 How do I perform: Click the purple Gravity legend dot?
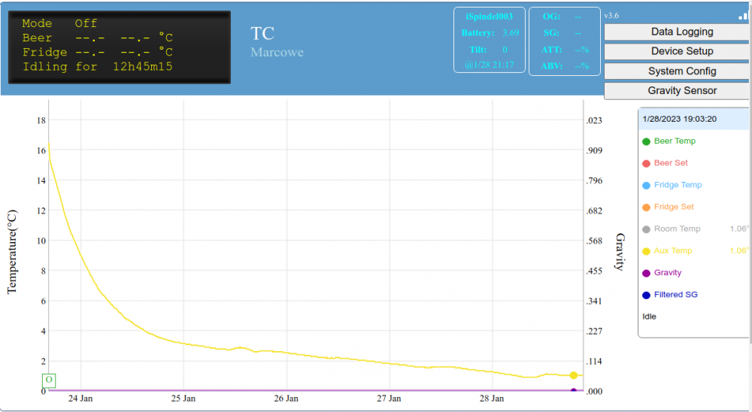[x=646, y=273]
